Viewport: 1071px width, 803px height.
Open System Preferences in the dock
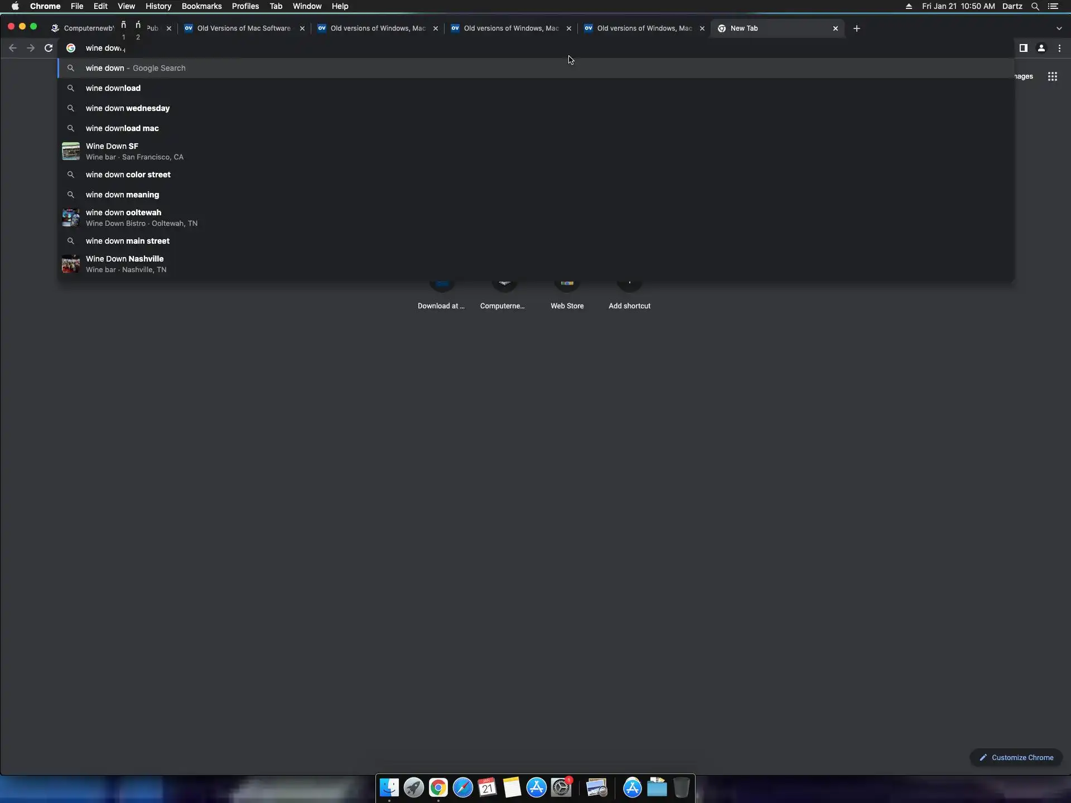(561, 788)
